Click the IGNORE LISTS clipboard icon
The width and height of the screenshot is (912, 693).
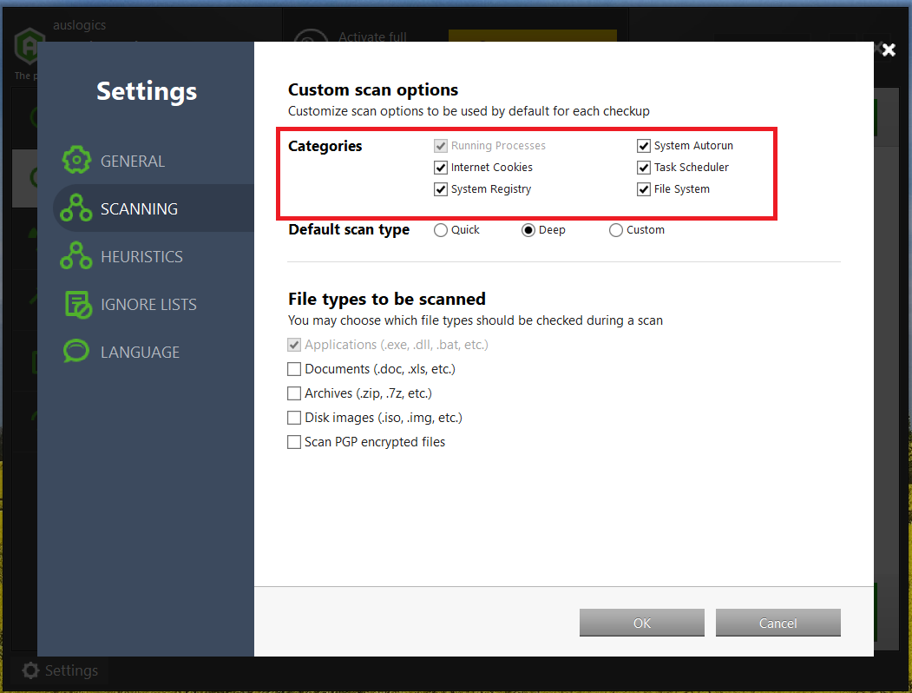click(x=76, y=303)
